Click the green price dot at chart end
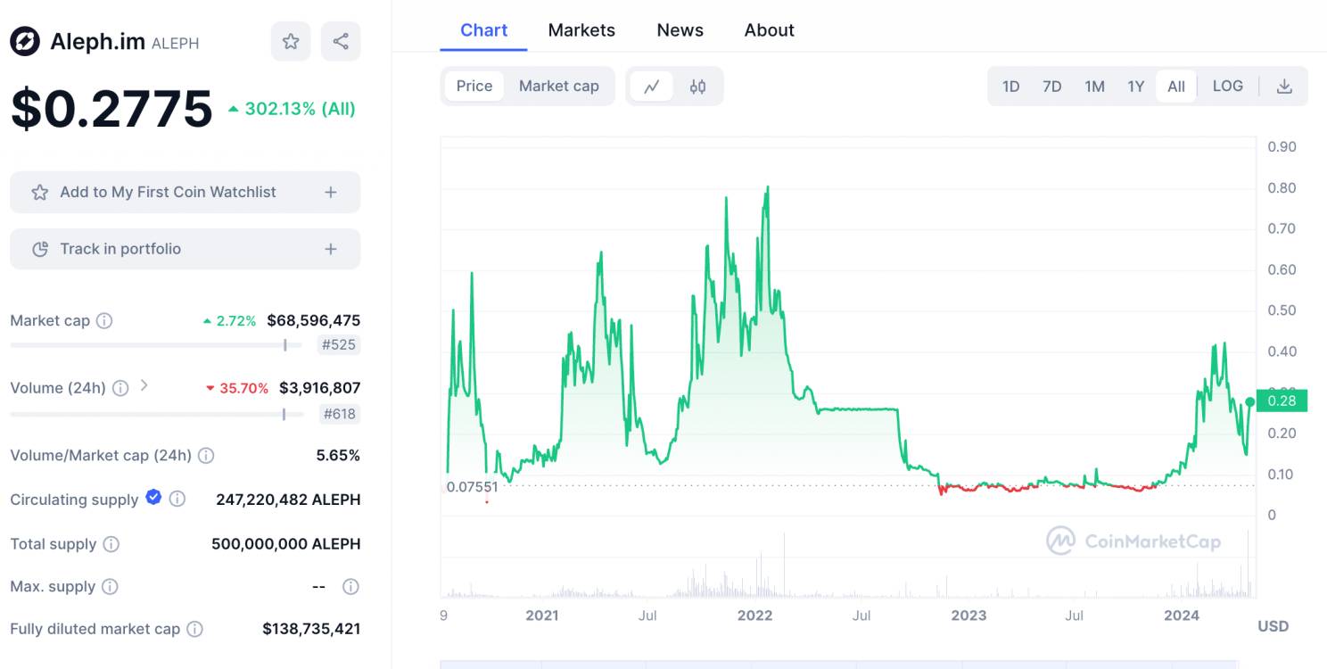This screenshot has height=669, width=1327. coord(1250,403)
